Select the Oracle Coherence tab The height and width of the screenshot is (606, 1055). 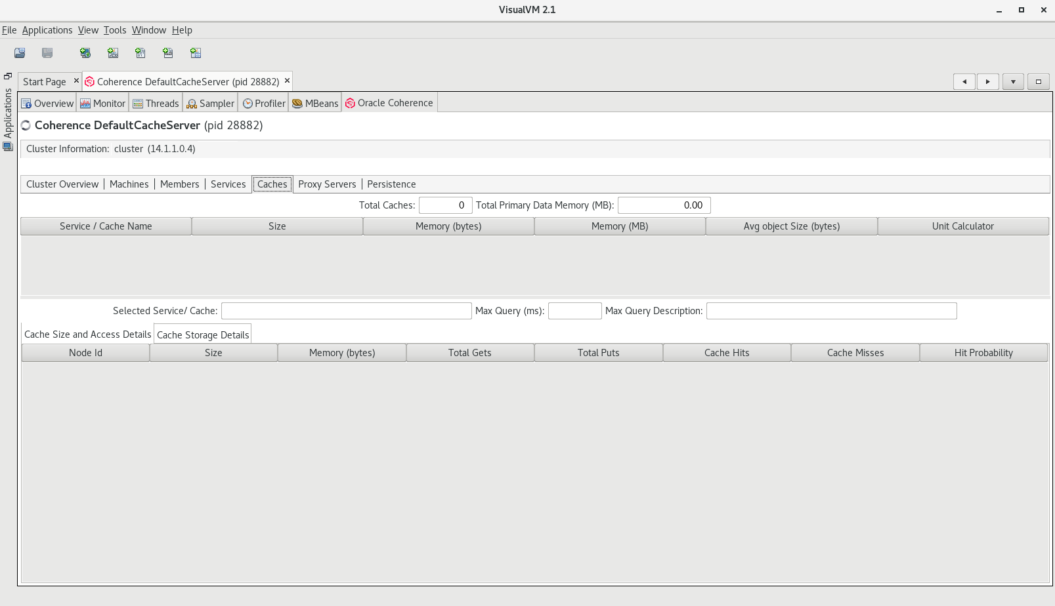389,103
